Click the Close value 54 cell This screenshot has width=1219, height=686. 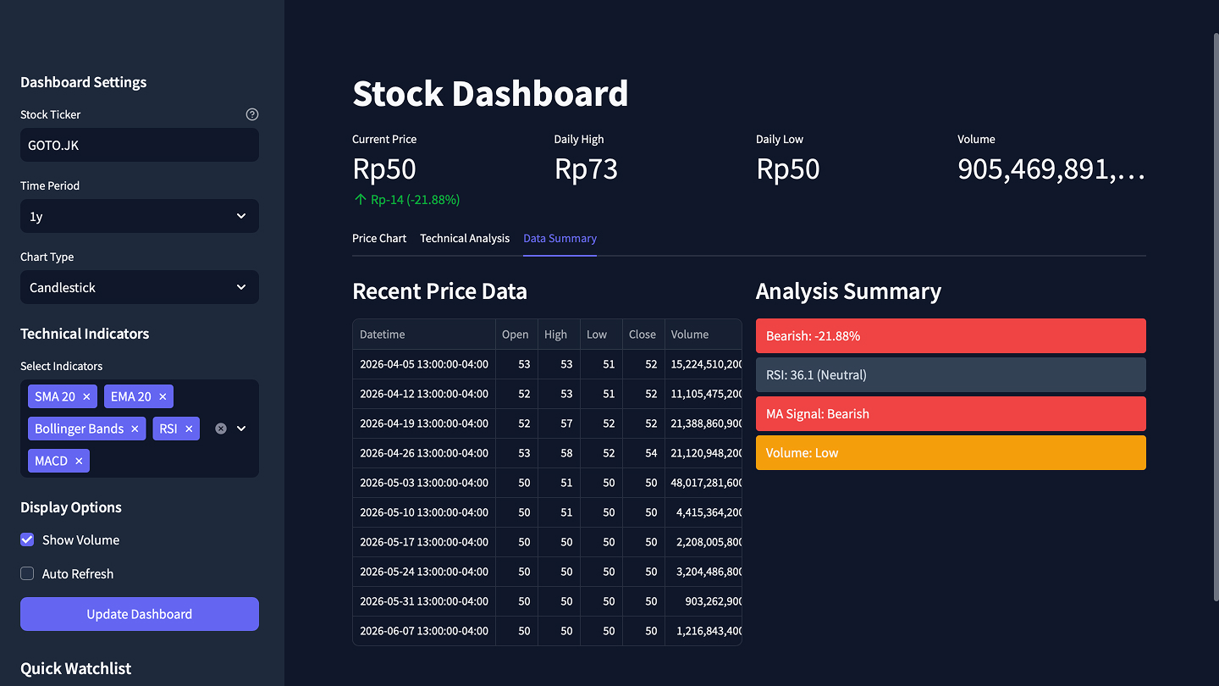[x=643, y=453]
